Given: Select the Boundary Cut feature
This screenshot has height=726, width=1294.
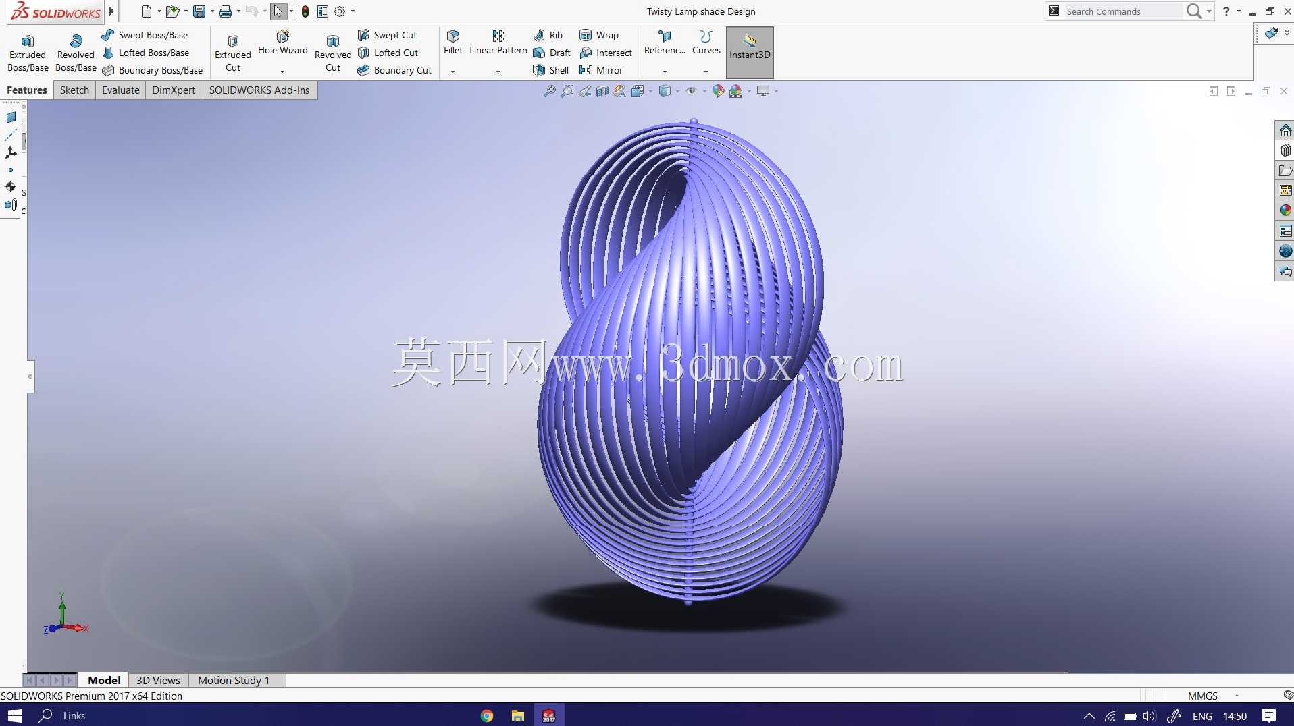Looking at the screenshot, I should [394, 70].
